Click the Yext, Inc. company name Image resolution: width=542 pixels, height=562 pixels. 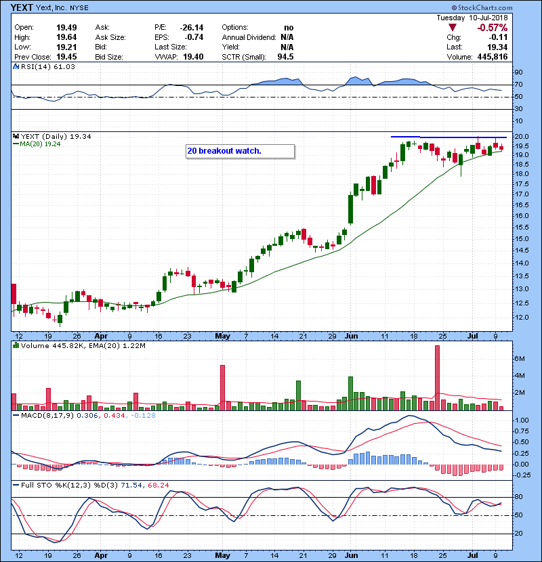click(52, 7)
